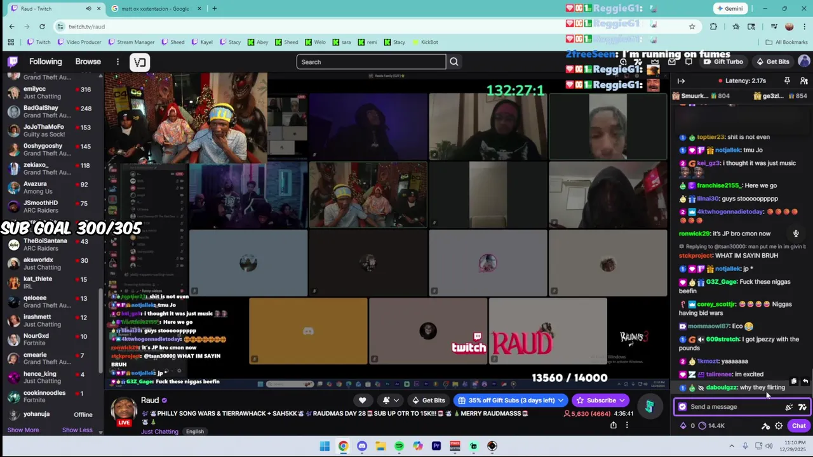Screen dimensions: 813x457
Task: Open a new browser tab
Action: pyautogui.click(x=214, y=8)
